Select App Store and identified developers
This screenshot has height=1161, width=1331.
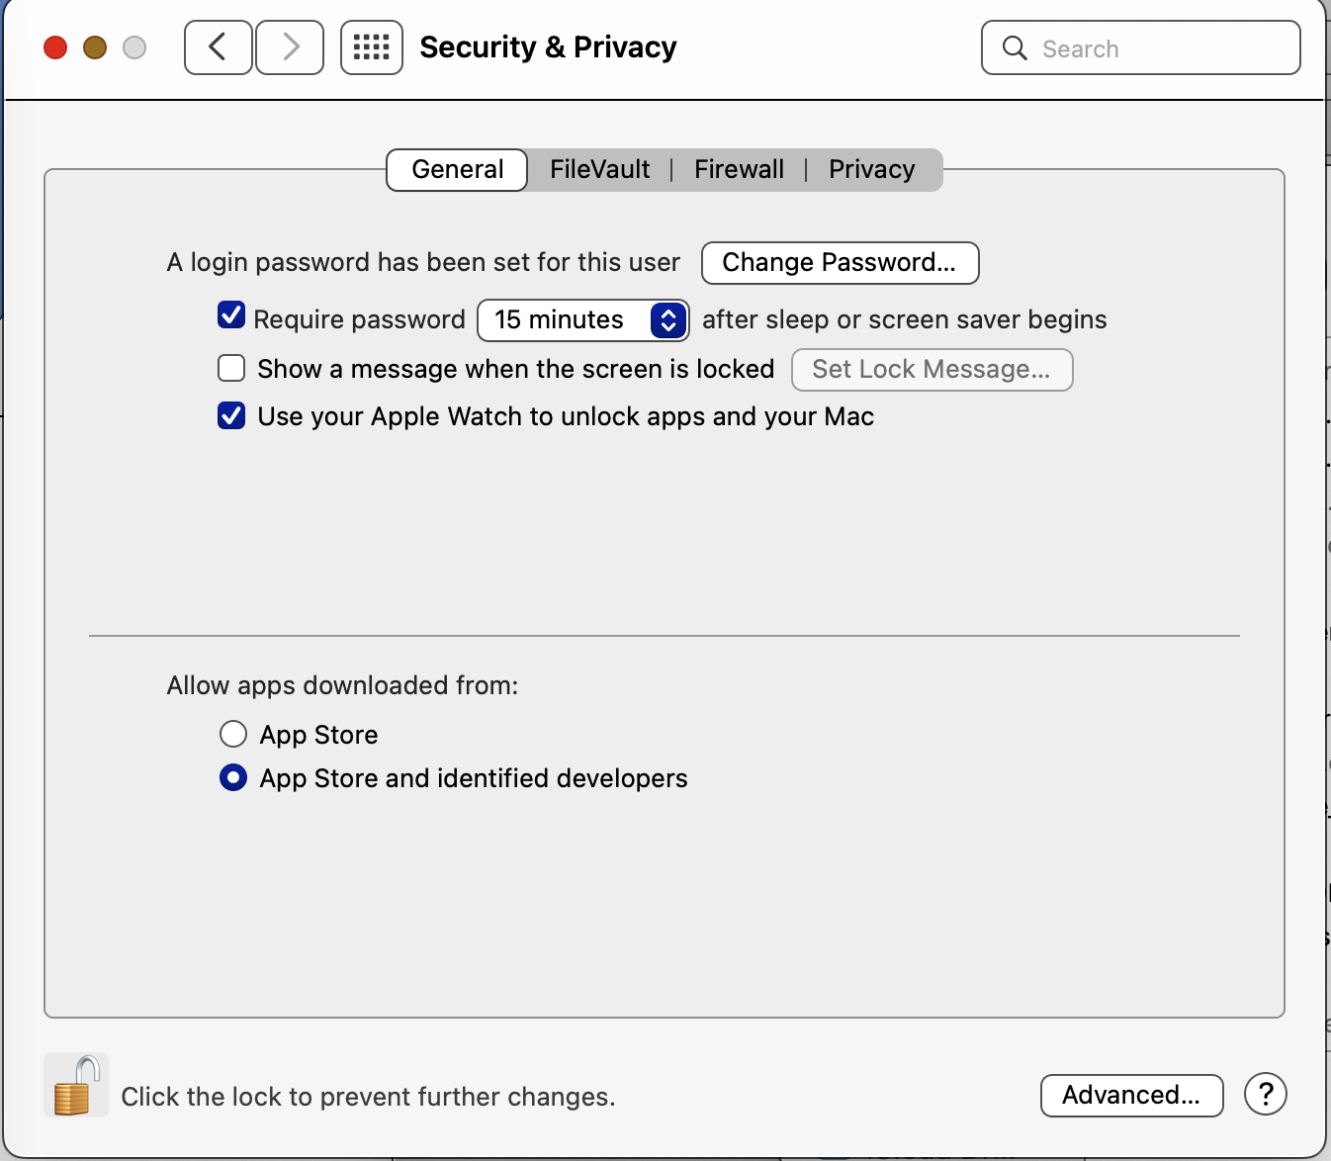[233, 778]
